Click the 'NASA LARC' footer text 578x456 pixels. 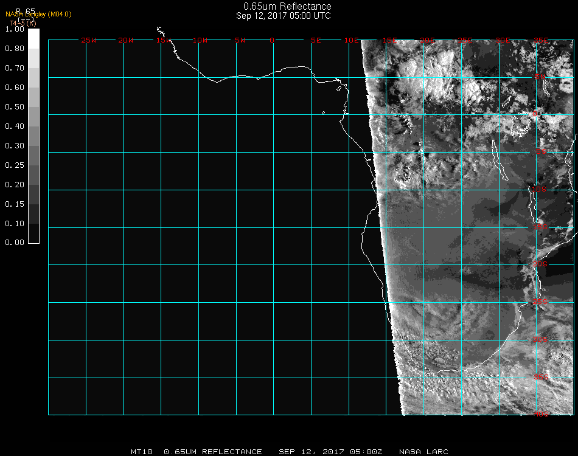coord(423,452)
